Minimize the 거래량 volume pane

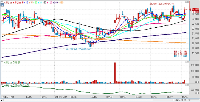(x=186, y=62)
